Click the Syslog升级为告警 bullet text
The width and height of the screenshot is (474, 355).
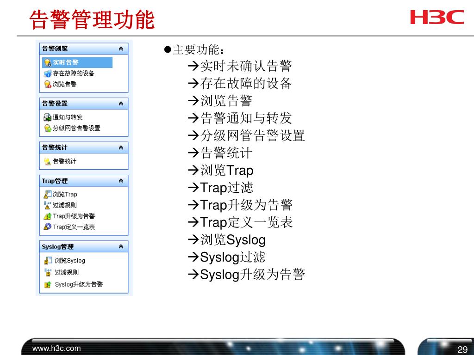point(253,275)
